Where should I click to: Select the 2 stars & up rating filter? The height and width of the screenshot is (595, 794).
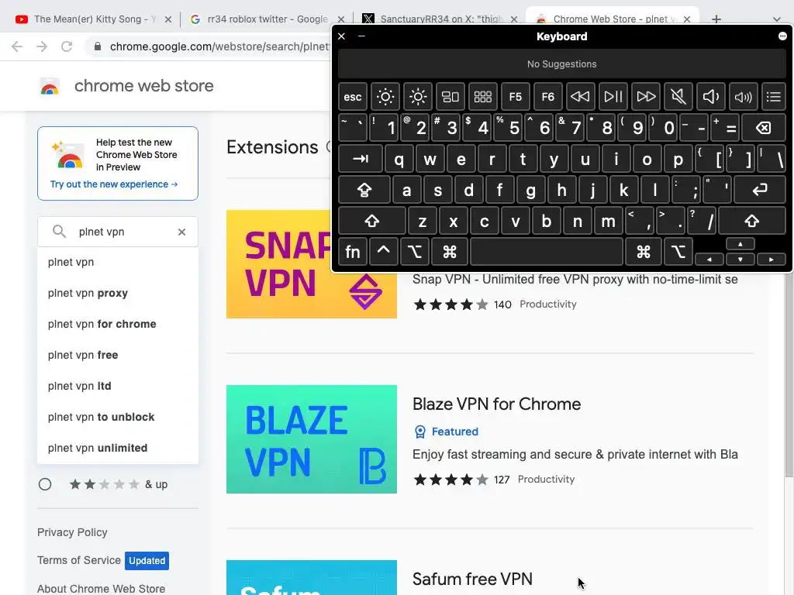45,484
